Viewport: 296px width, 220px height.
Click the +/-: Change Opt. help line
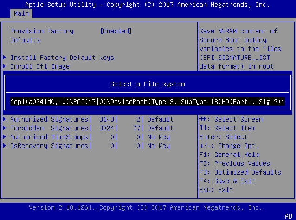[229, 146]
